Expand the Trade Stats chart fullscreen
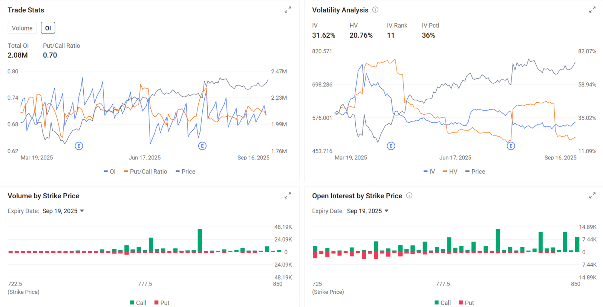 pos(288,10)
